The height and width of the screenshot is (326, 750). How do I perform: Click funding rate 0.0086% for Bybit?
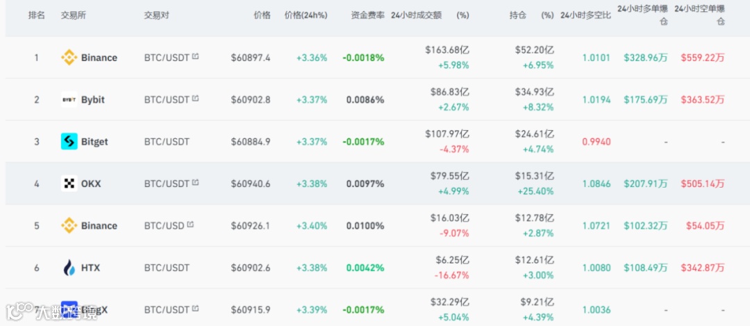[365, 99]
